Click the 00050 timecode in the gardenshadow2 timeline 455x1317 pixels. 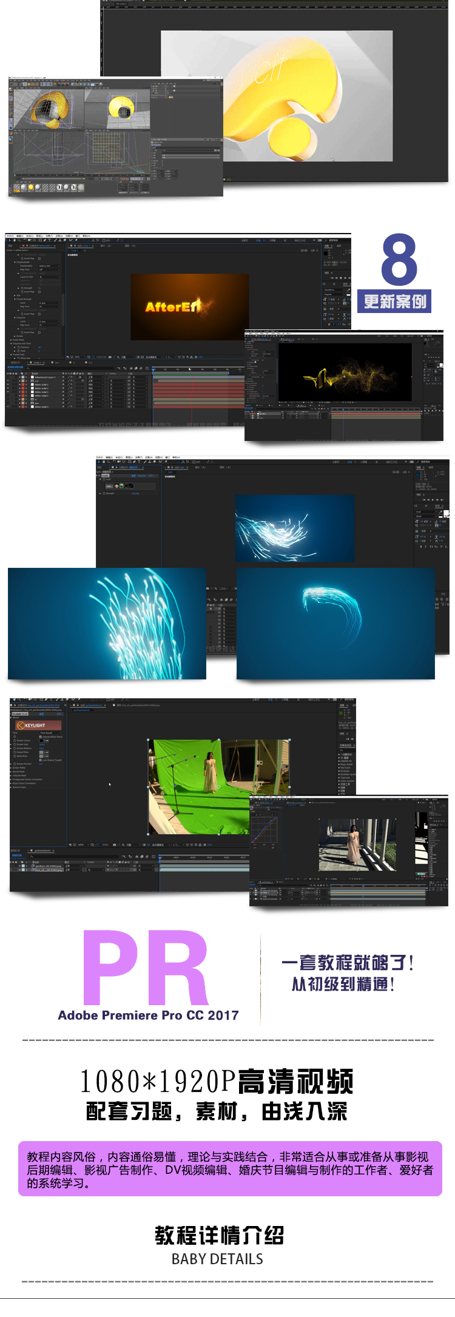click(x=16, y=855)
